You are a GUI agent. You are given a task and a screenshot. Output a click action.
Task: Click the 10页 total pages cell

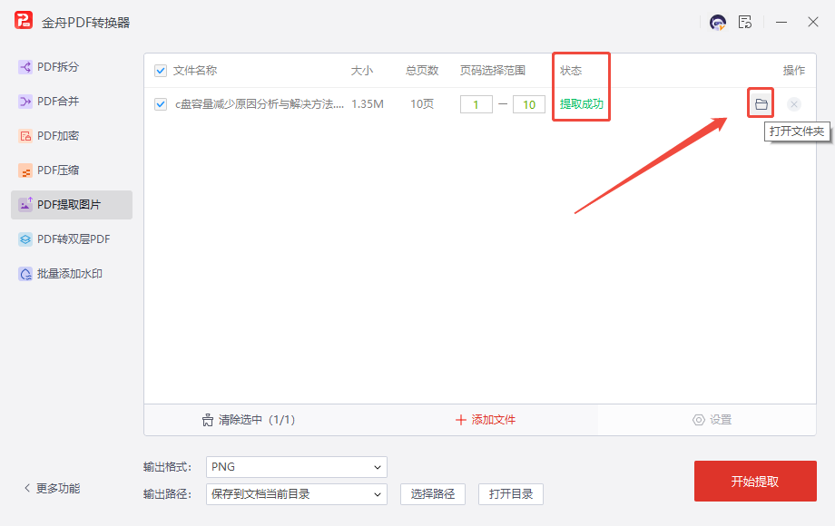pos(422,104)
